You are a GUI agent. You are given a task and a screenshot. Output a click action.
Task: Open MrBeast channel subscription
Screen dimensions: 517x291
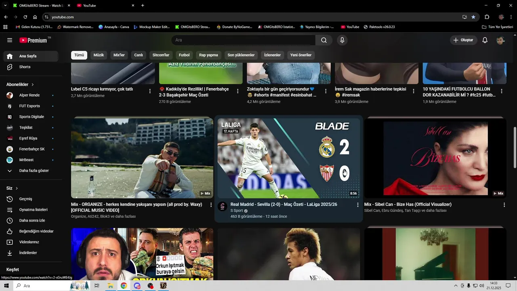(x=31, y=160)
